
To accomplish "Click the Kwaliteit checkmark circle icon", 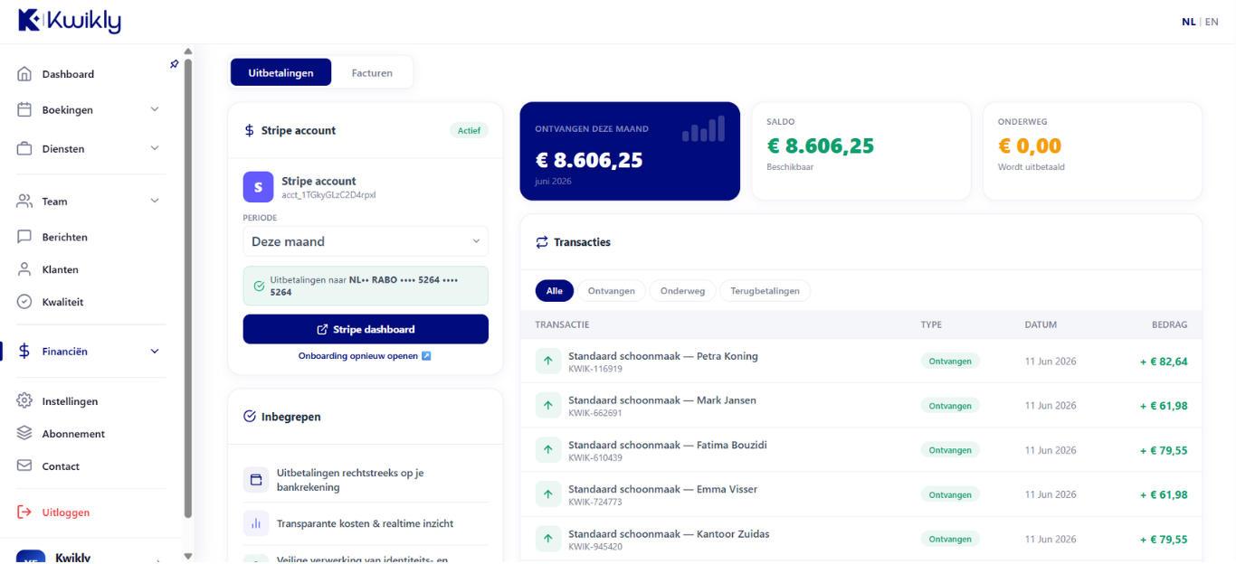I will coord(24,302).
